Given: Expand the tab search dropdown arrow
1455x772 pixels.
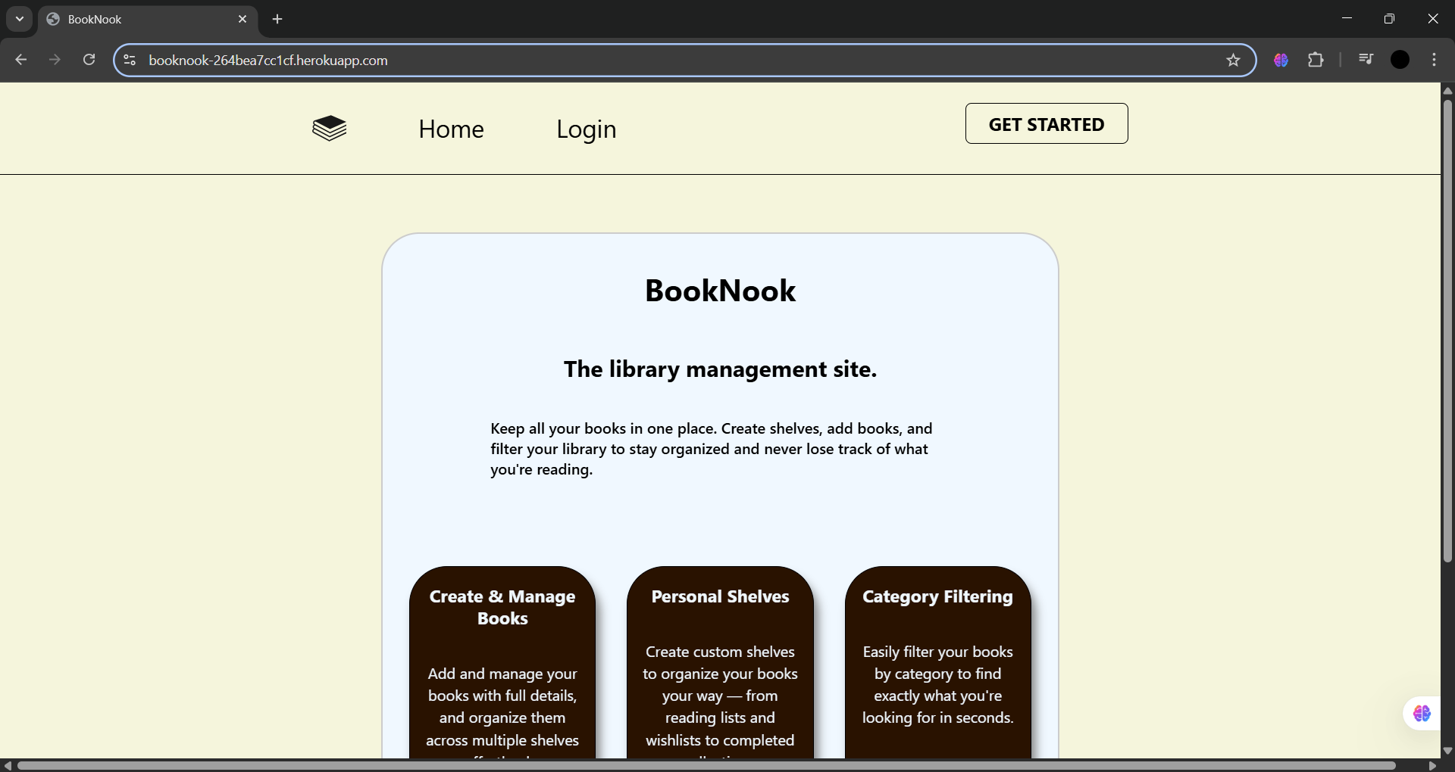Looking at the screenshot, I should (20, 19).
